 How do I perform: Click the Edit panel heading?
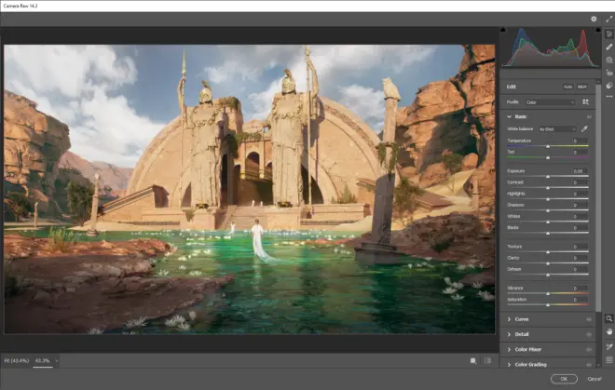[x=511, y=87]
